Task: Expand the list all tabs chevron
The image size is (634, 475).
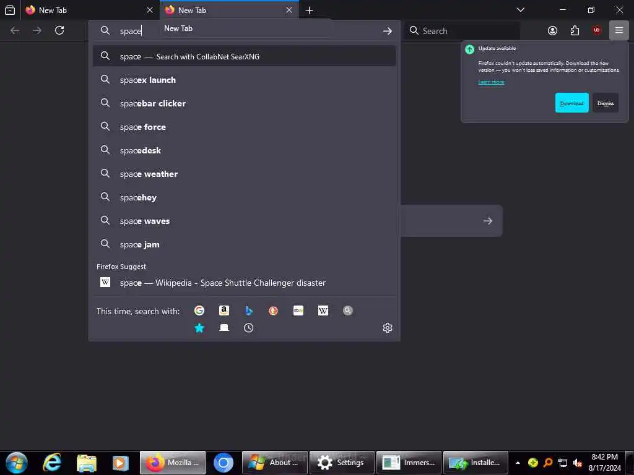Action: (520, 10)
